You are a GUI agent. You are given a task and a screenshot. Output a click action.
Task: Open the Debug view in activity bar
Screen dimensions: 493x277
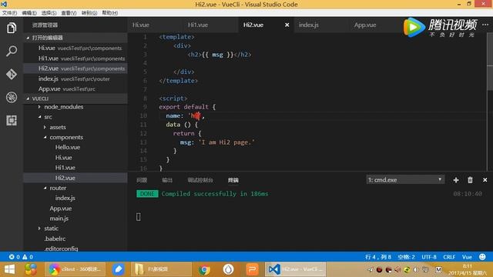(12, 98)
